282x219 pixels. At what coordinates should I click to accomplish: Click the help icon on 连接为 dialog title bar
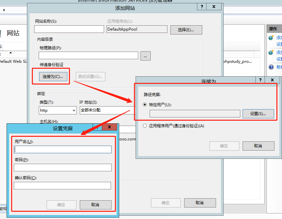(x=260, y=80)
